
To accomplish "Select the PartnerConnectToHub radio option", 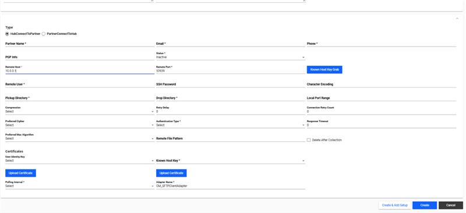I will coord(43,34).
